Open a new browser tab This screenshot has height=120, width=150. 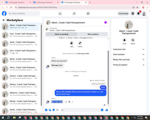(x=90, y=2)
